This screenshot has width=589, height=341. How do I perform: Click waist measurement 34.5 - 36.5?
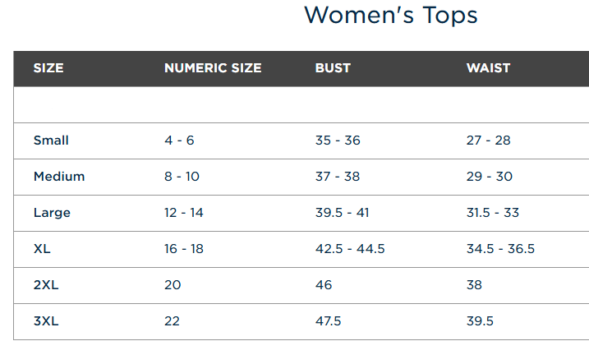500,249
